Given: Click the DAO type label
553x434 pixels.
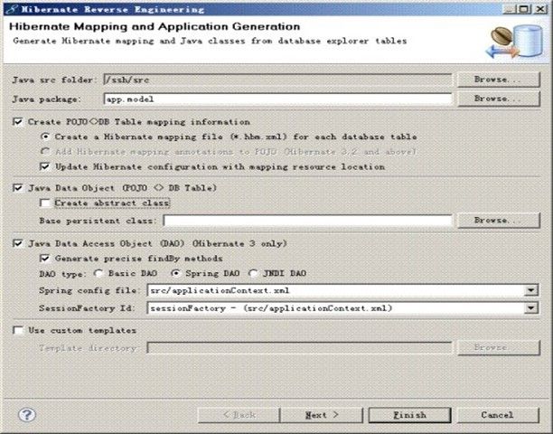Looking at the screenshot, I should tap(62, 274).
